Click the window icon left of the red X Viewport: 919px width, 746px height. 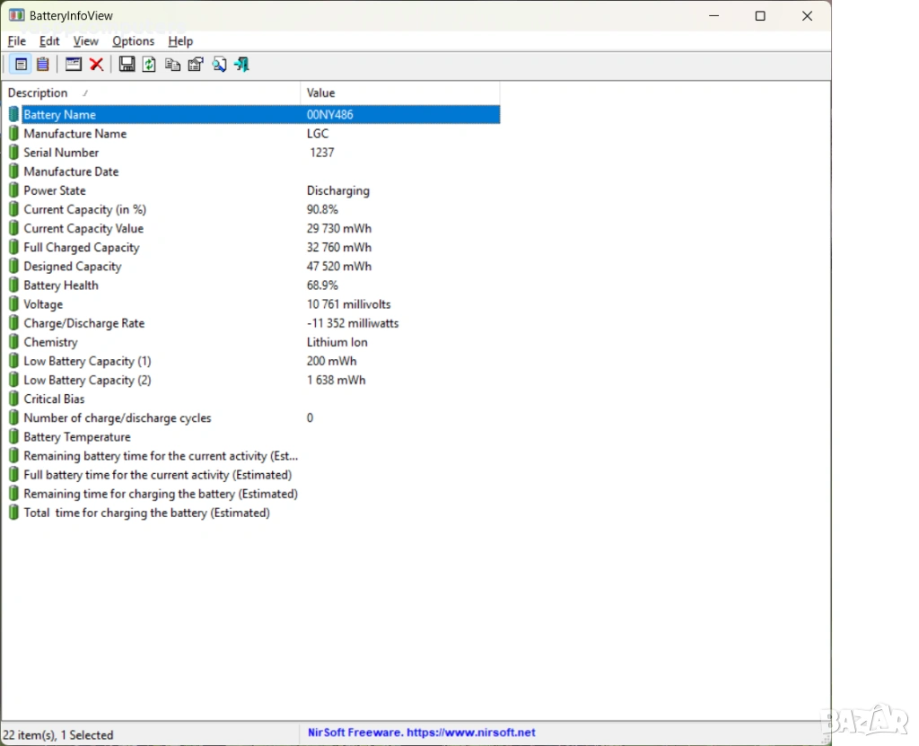coord(74,64)
